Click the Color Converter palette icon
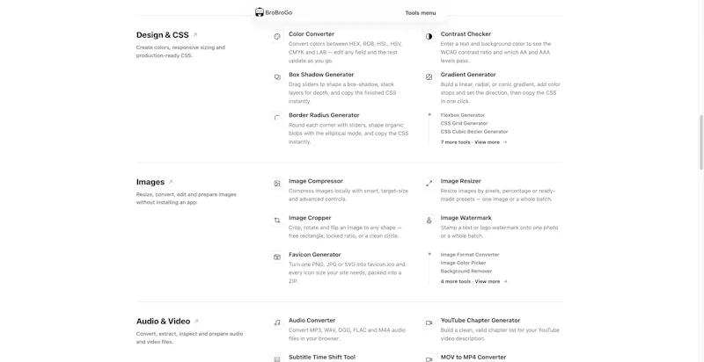Screen dimensions: 704x362 pyautogui.click(x=277, y=36)
